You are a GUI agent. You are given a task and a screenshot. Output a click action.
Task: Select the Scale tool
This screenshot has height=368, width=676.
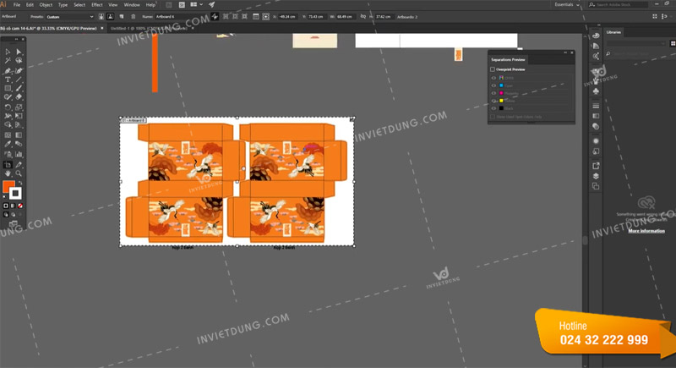click(x=19, y=107)
